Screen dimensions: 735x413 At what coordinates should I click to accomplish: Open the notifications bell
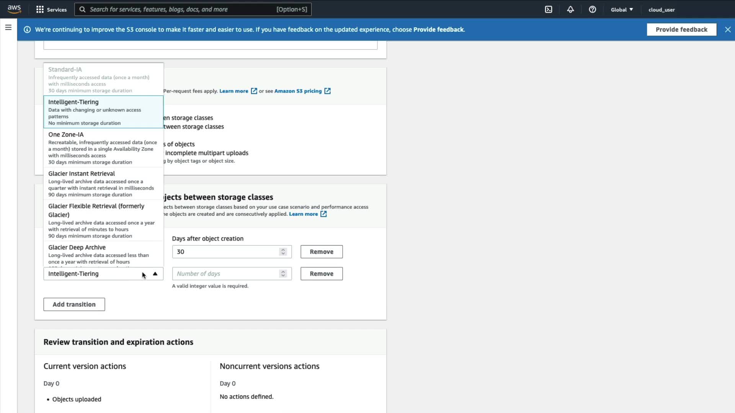(x=570, y=10)
